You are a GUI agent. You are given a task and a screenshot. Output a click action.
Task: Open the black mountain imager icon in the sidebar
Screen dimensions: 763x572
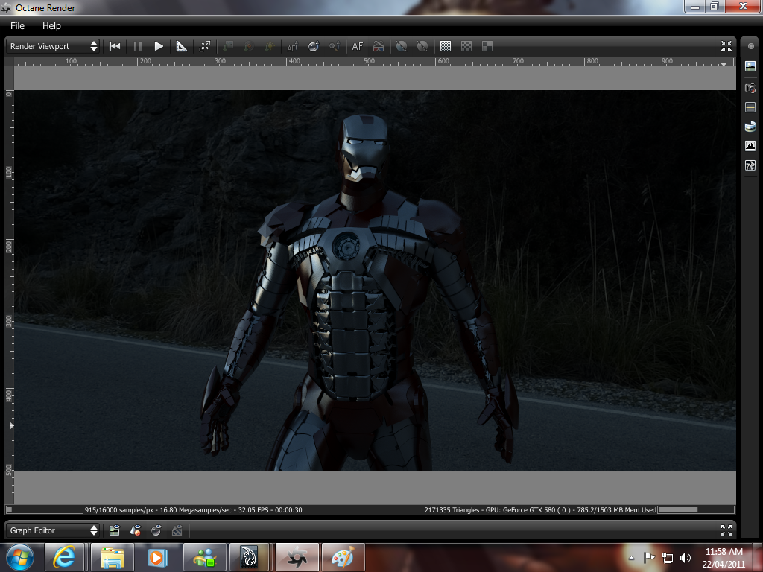(750, 145)
